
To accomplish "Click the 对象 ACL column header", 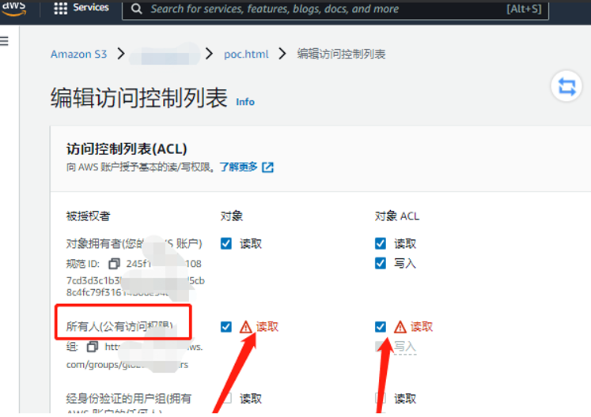I will coord(397,216).
